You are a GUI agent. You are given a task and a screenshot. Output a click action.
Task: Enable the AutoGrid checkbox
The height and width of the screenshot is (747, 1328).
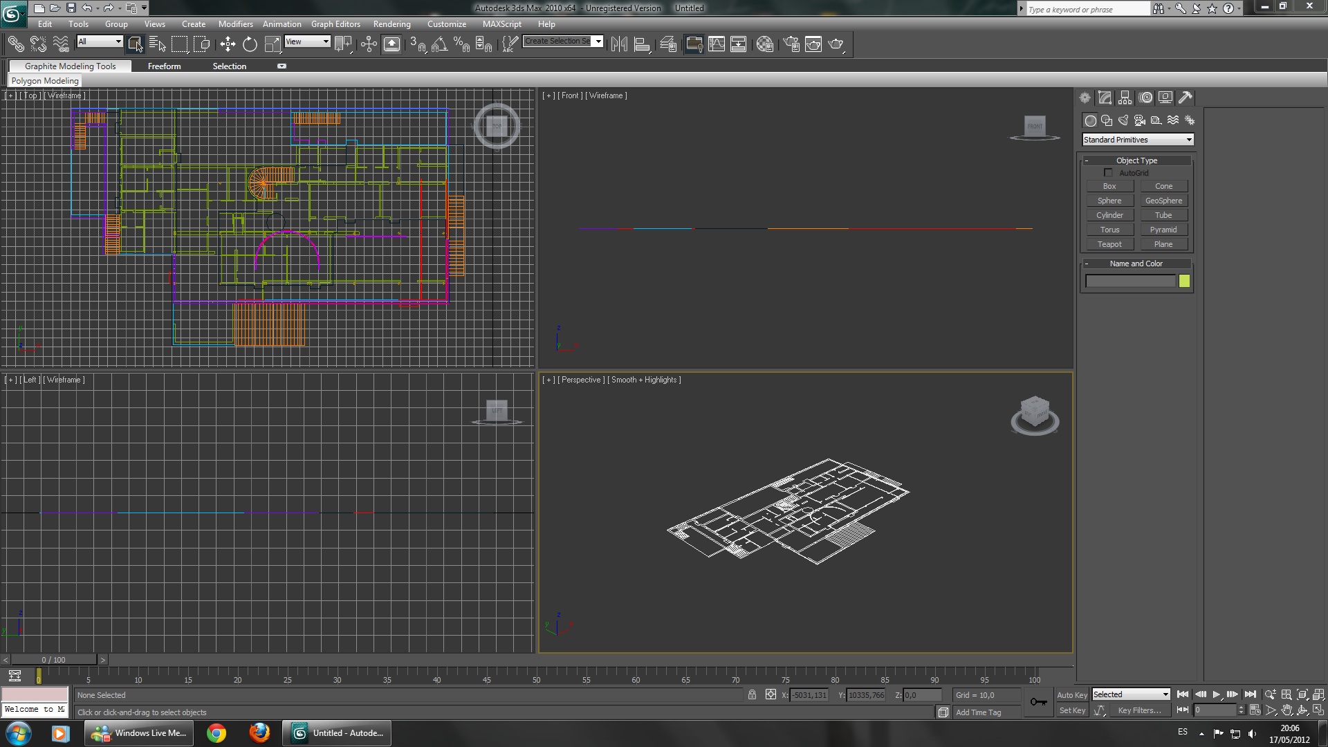[1108, 173]
